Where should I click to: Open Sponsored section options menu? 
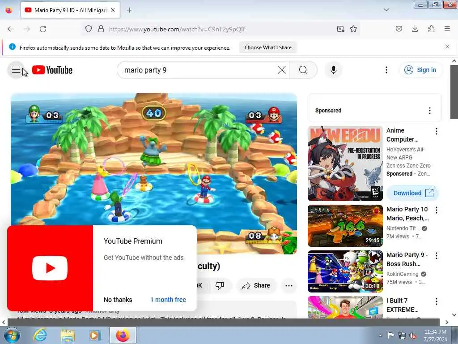[x=429, y=111]
